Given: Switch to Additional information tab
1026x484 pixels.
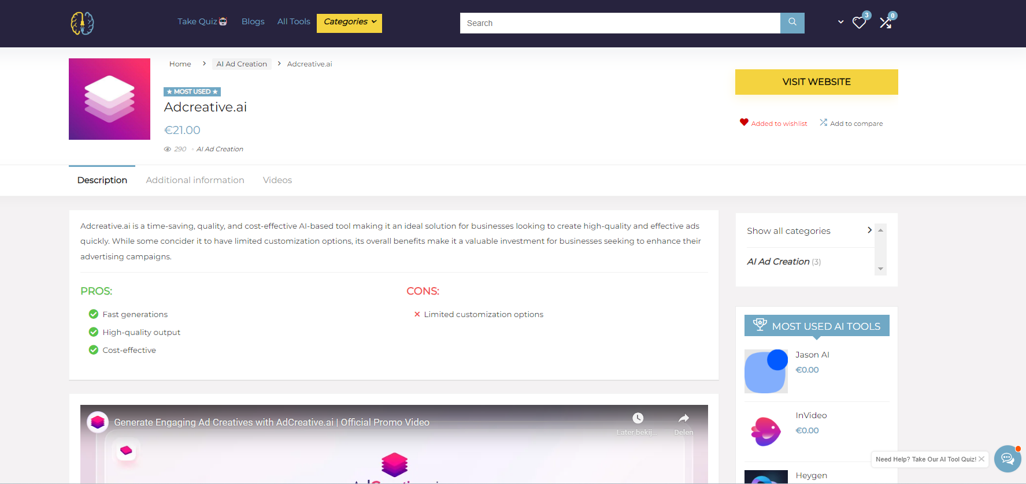Looking at the screenshot, I should [x=195, y=180].
